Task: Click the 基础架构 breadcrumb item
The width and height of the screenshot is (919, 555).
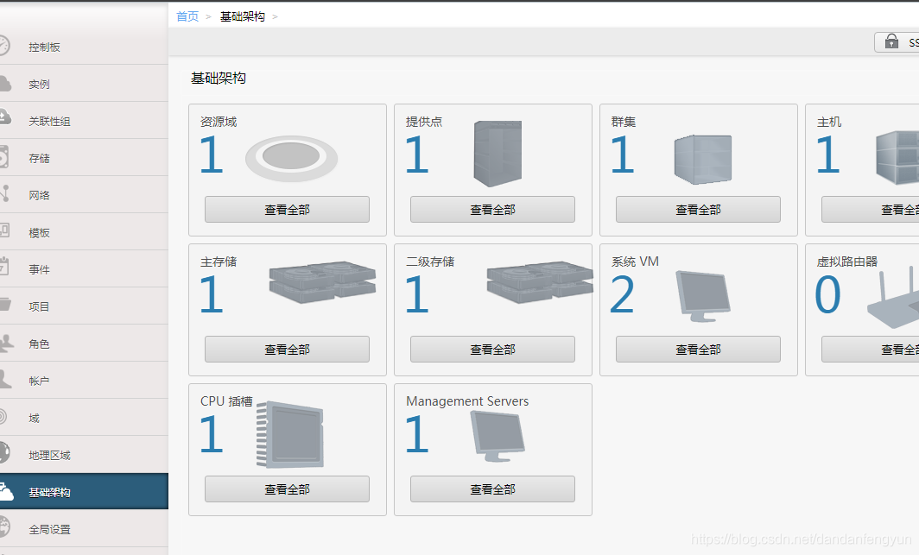Action: [243, 16]
